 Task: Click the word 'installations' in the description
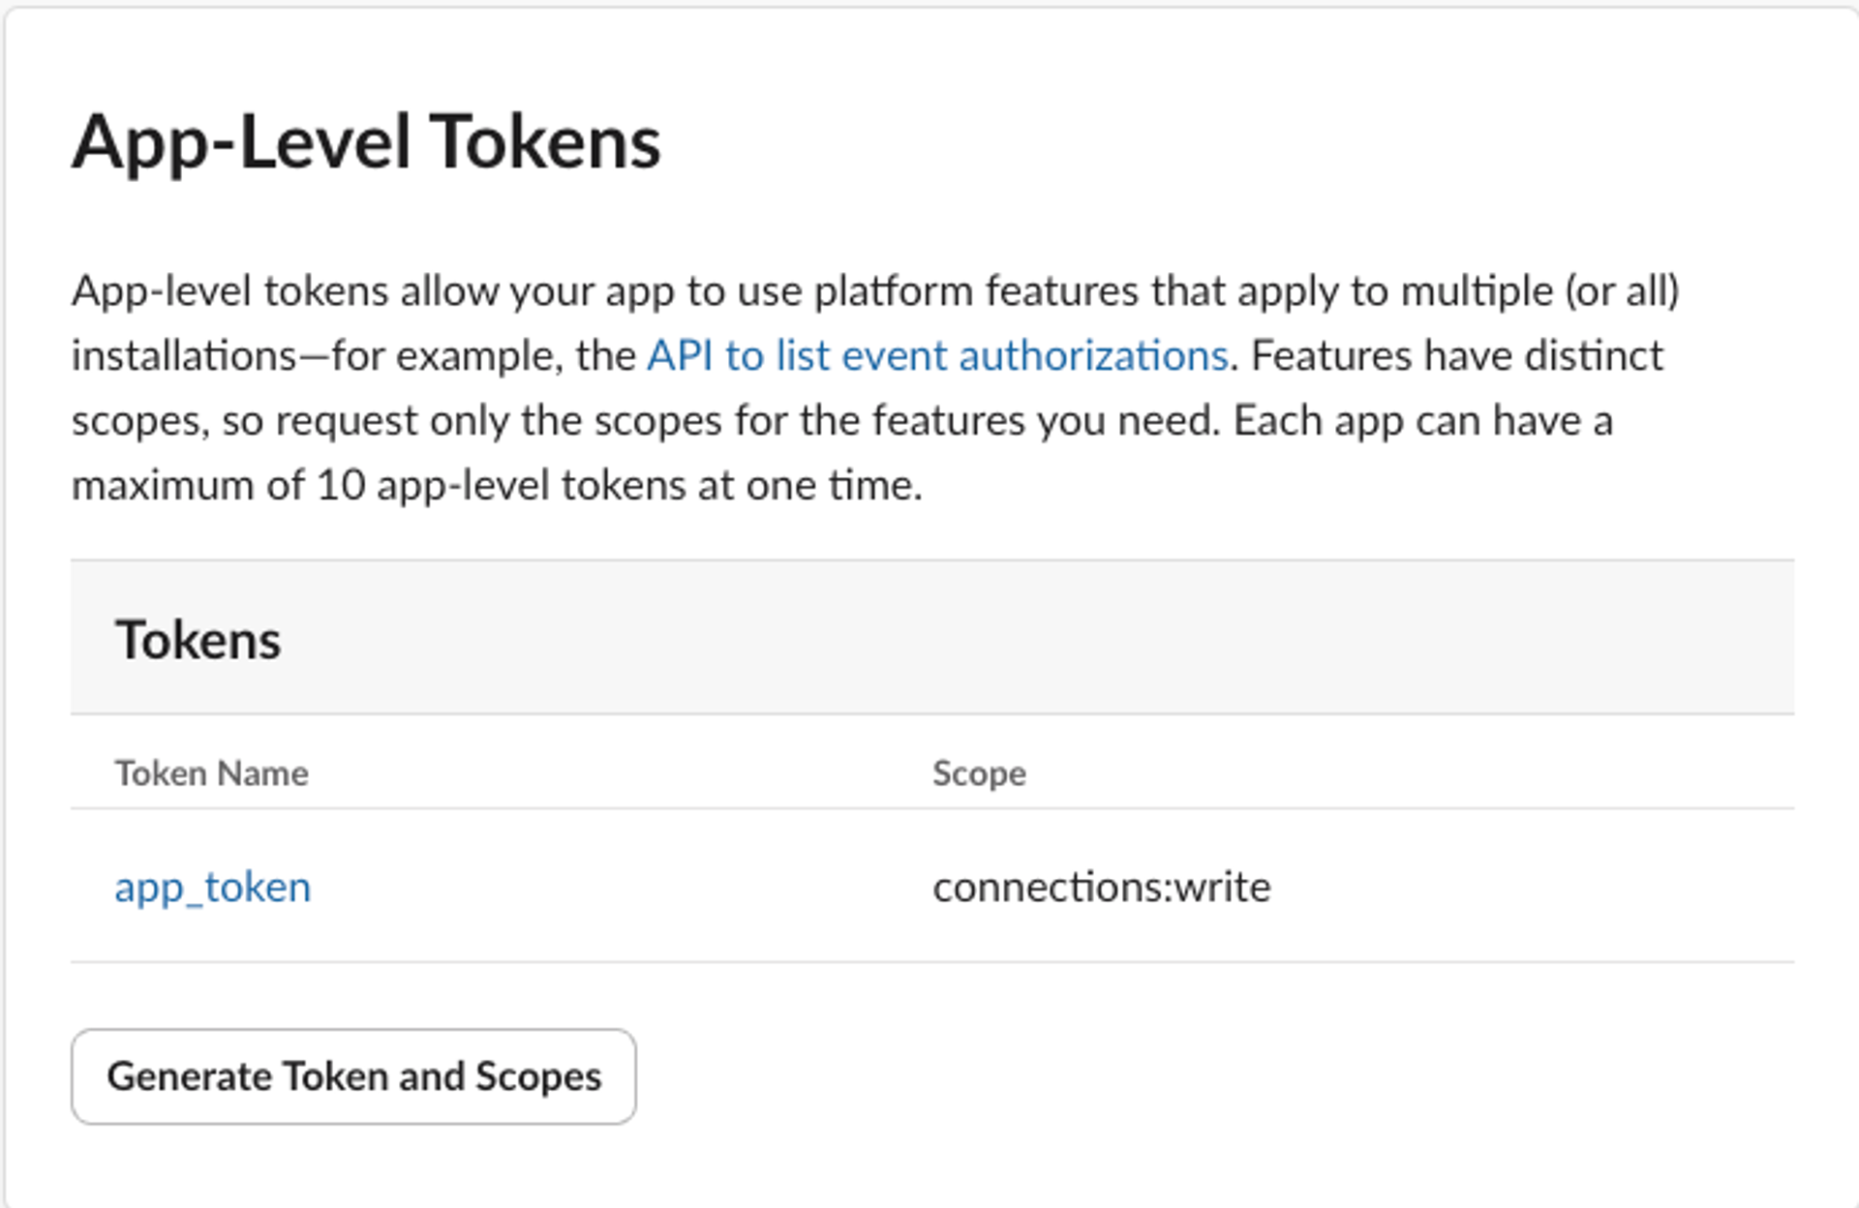(x=184, y=356)
